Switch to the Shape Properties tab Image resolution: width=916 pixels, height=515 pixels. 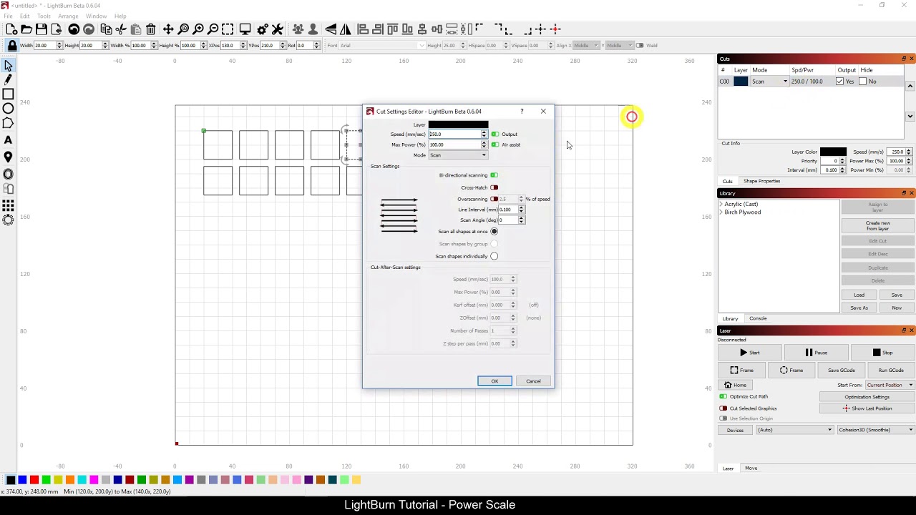pyautogui.click(x=761, y=181)
